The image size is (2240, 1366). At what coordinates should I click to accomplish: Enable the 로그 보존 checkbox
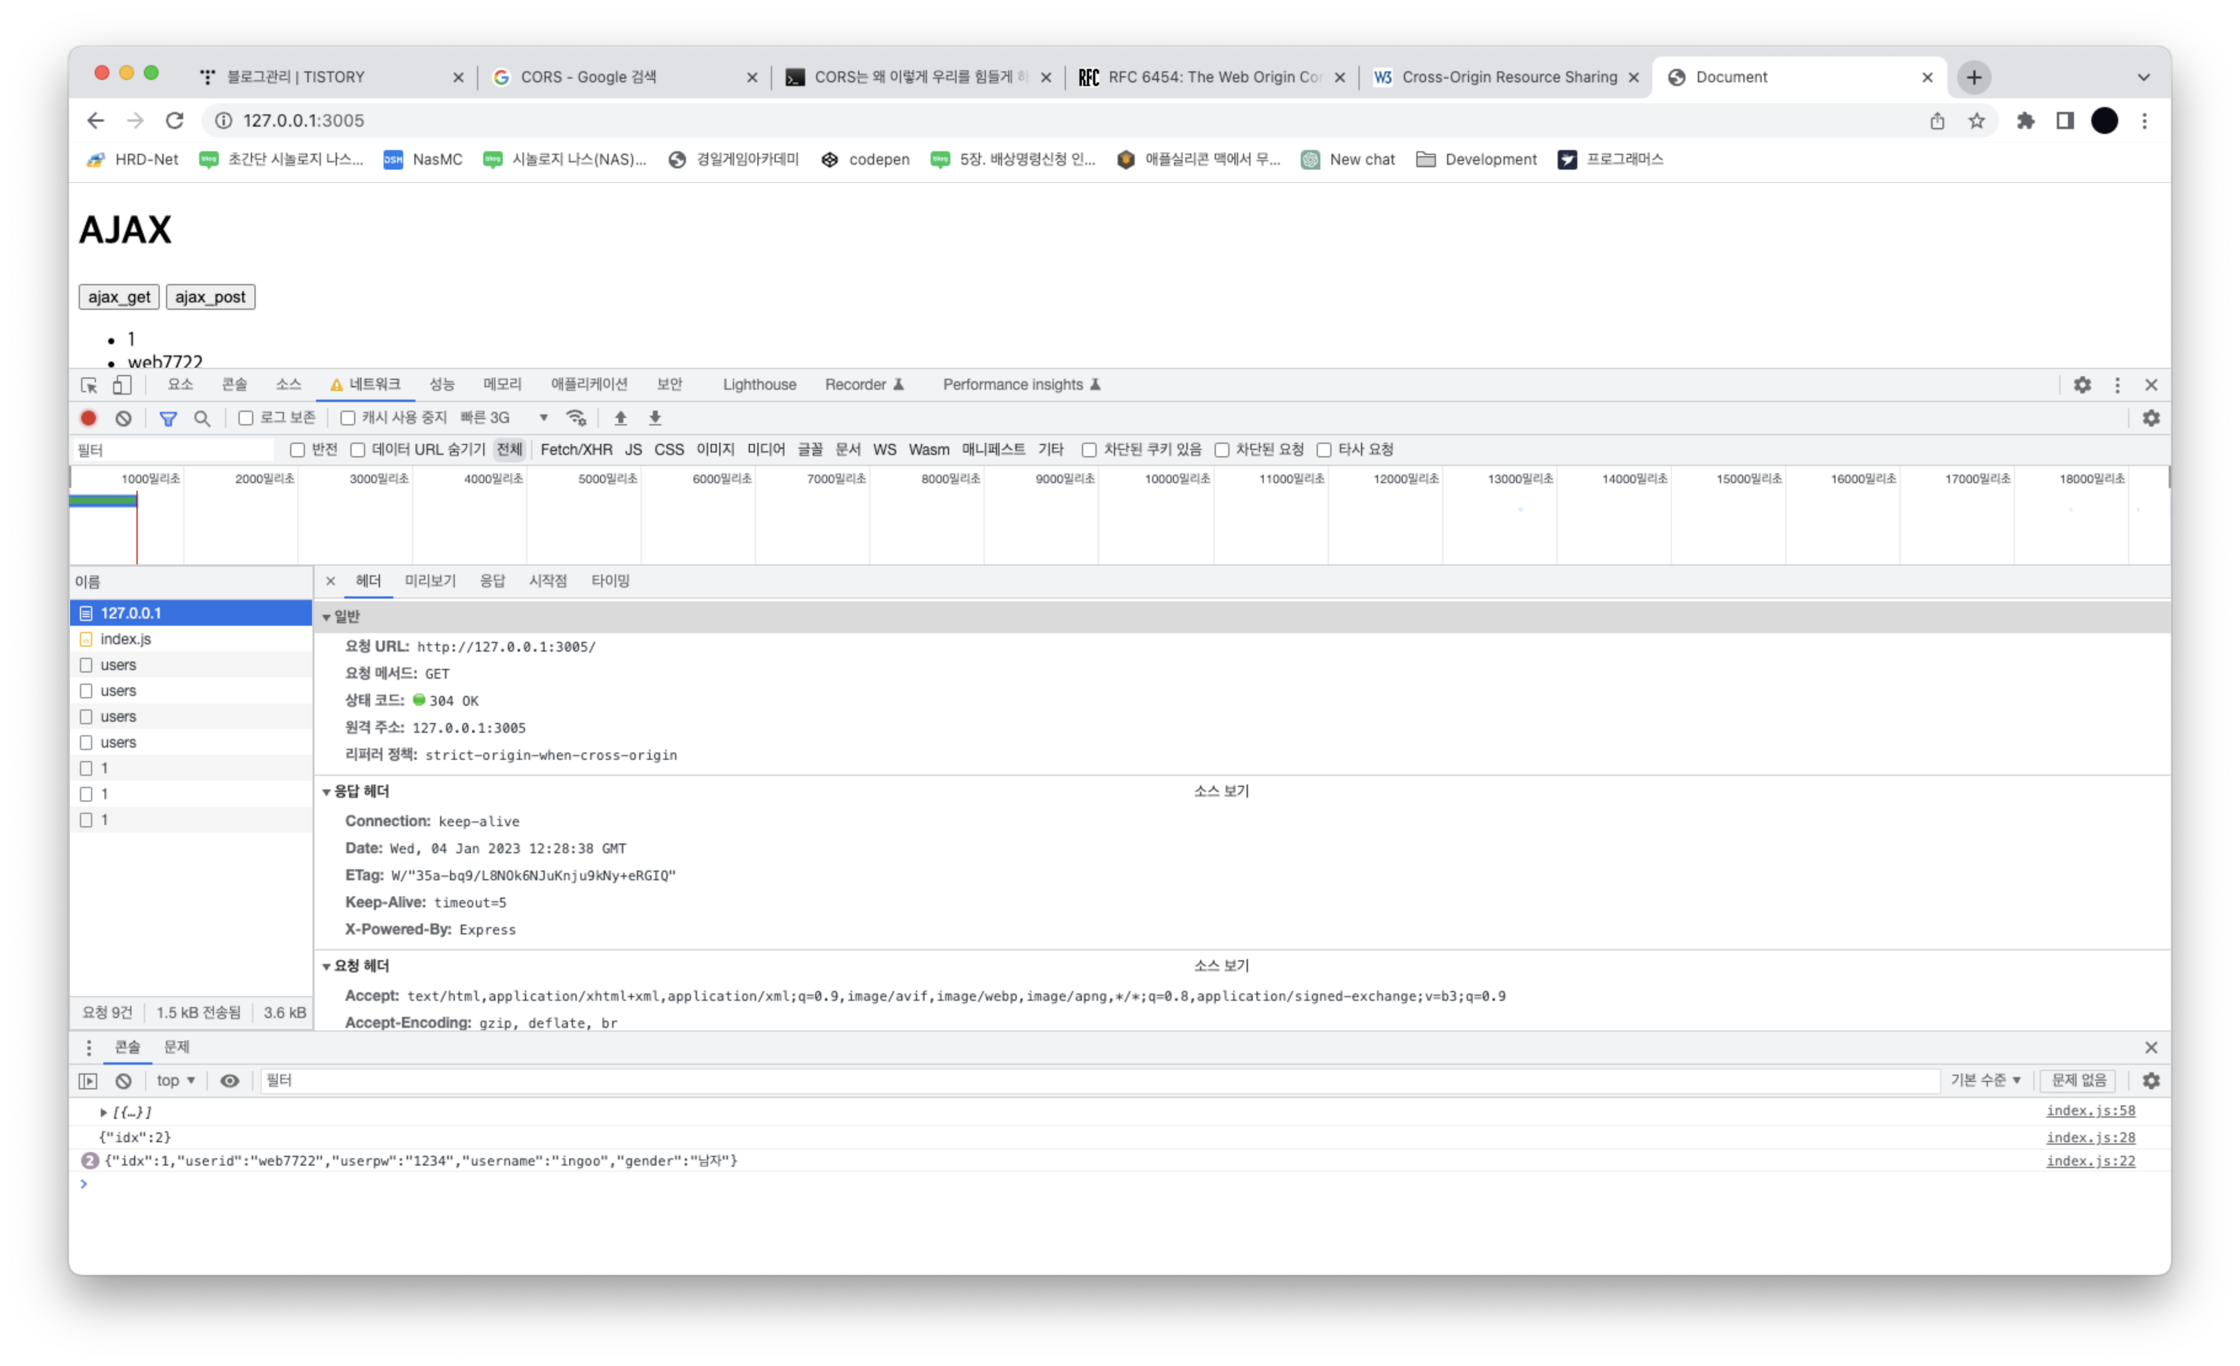click(x=245, y=419)
